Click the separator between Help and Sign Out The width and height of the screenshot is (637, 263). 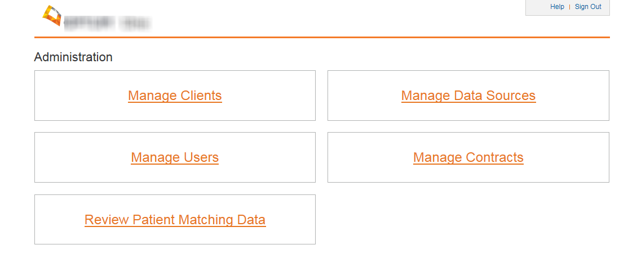coord(569,7)
